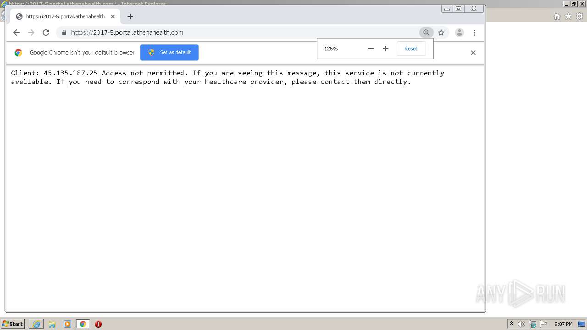Click the red Opera taskbar icon
This screenshot has width=587, height=330.
point(98,324)
